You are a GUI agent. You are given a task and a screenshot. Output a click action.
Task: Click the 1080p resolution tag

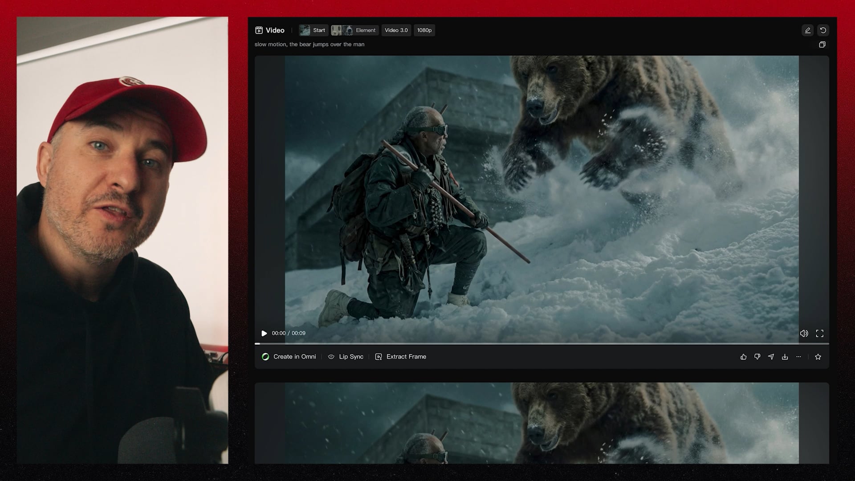point(424,30)
